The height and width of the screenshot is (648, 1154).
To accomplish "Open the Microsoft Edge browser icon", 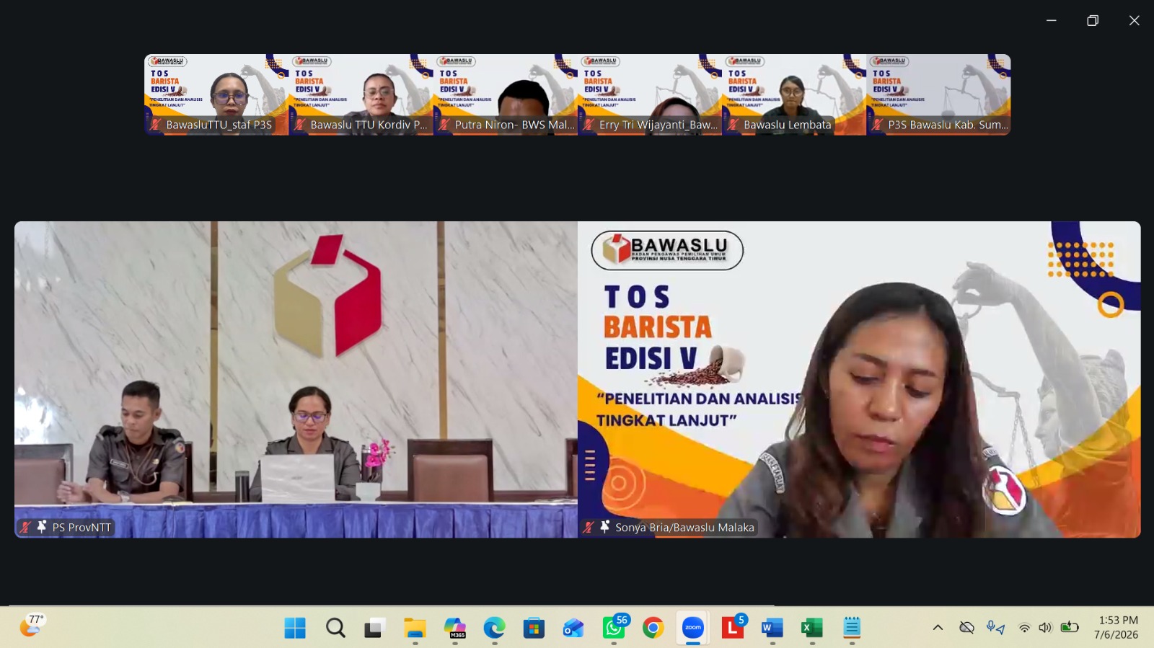I will click(x=494, y=628).
